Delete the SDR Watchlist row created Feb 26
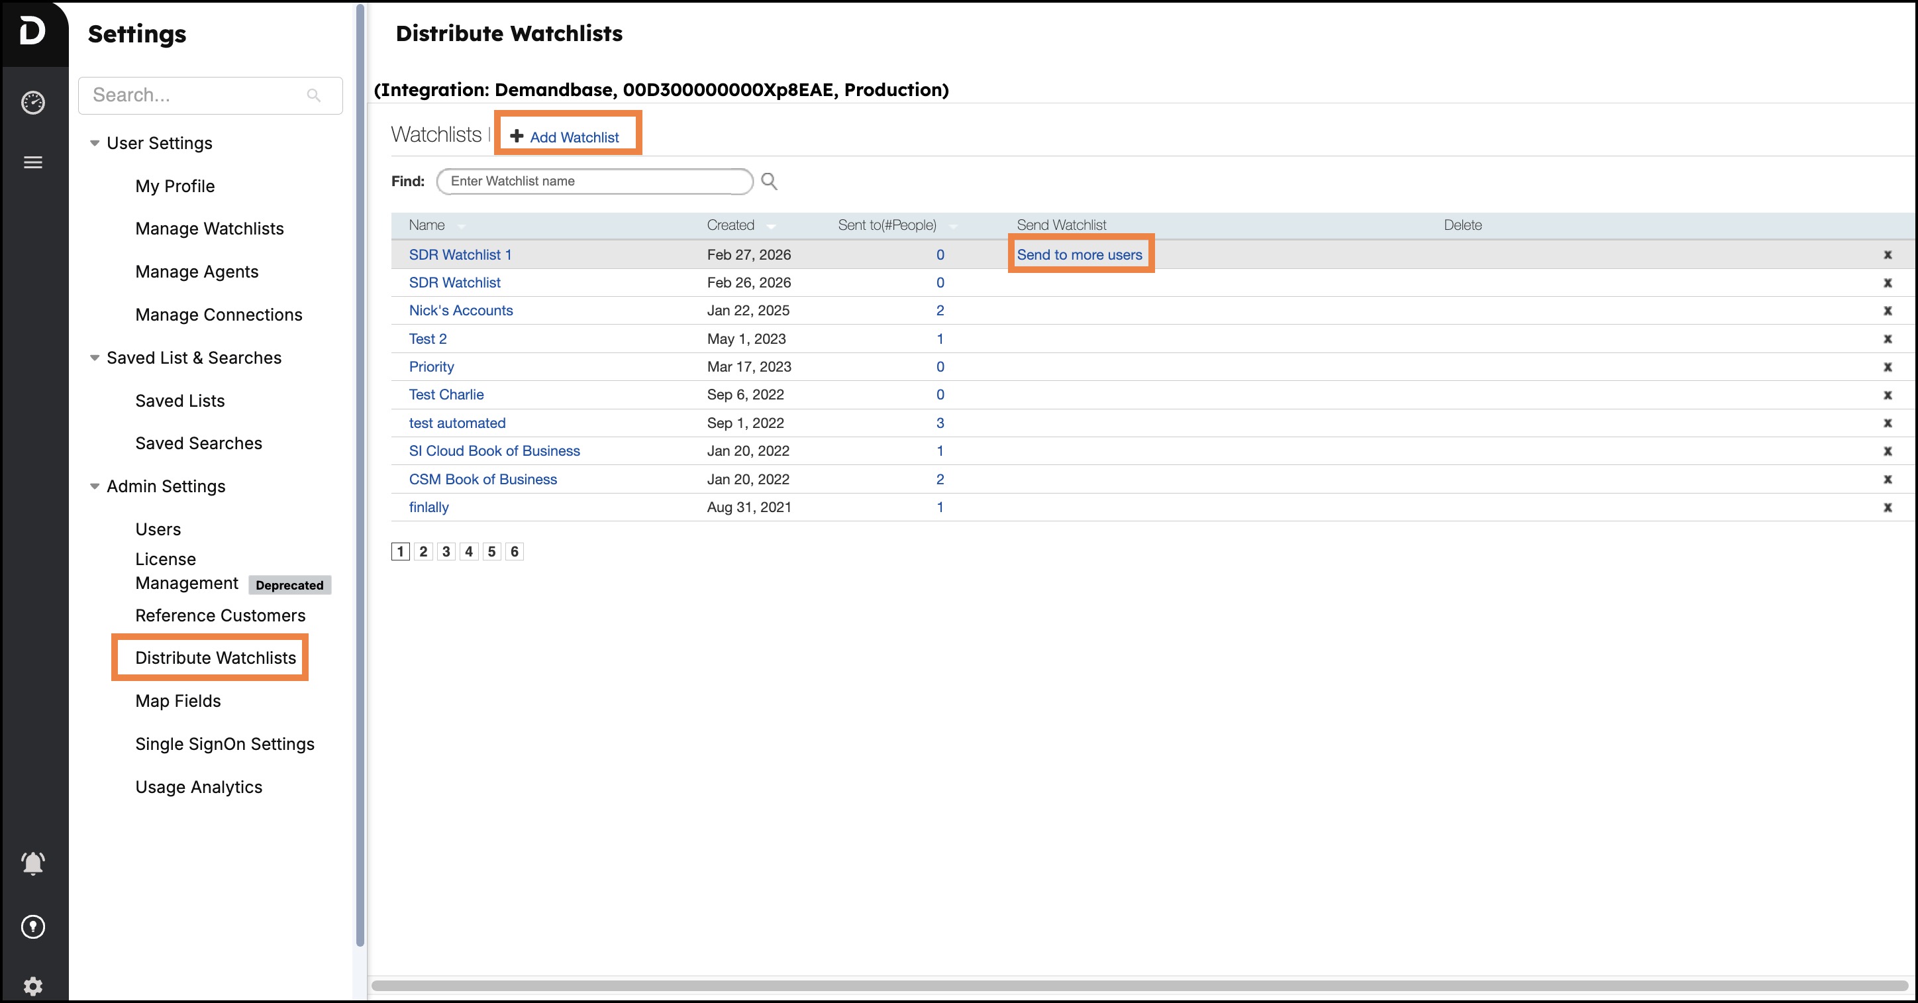Viewport: 1918px width, 1003px height. pos(1888,283)
